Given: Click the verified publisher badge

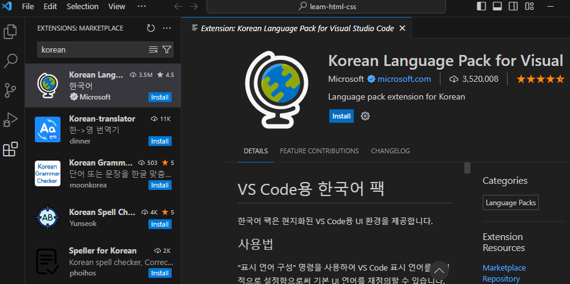Looking at the screenshot, I should (371, 79).
